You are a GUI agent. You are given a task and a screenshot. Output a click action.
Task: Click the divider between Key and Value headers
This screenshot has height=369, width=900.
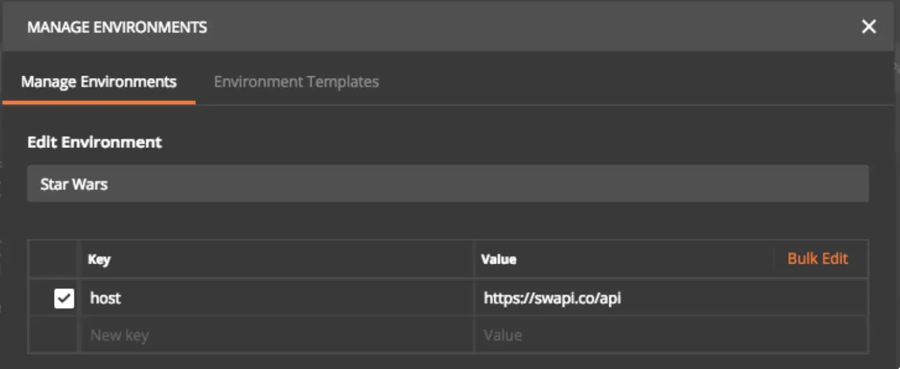tap(474, 259)
